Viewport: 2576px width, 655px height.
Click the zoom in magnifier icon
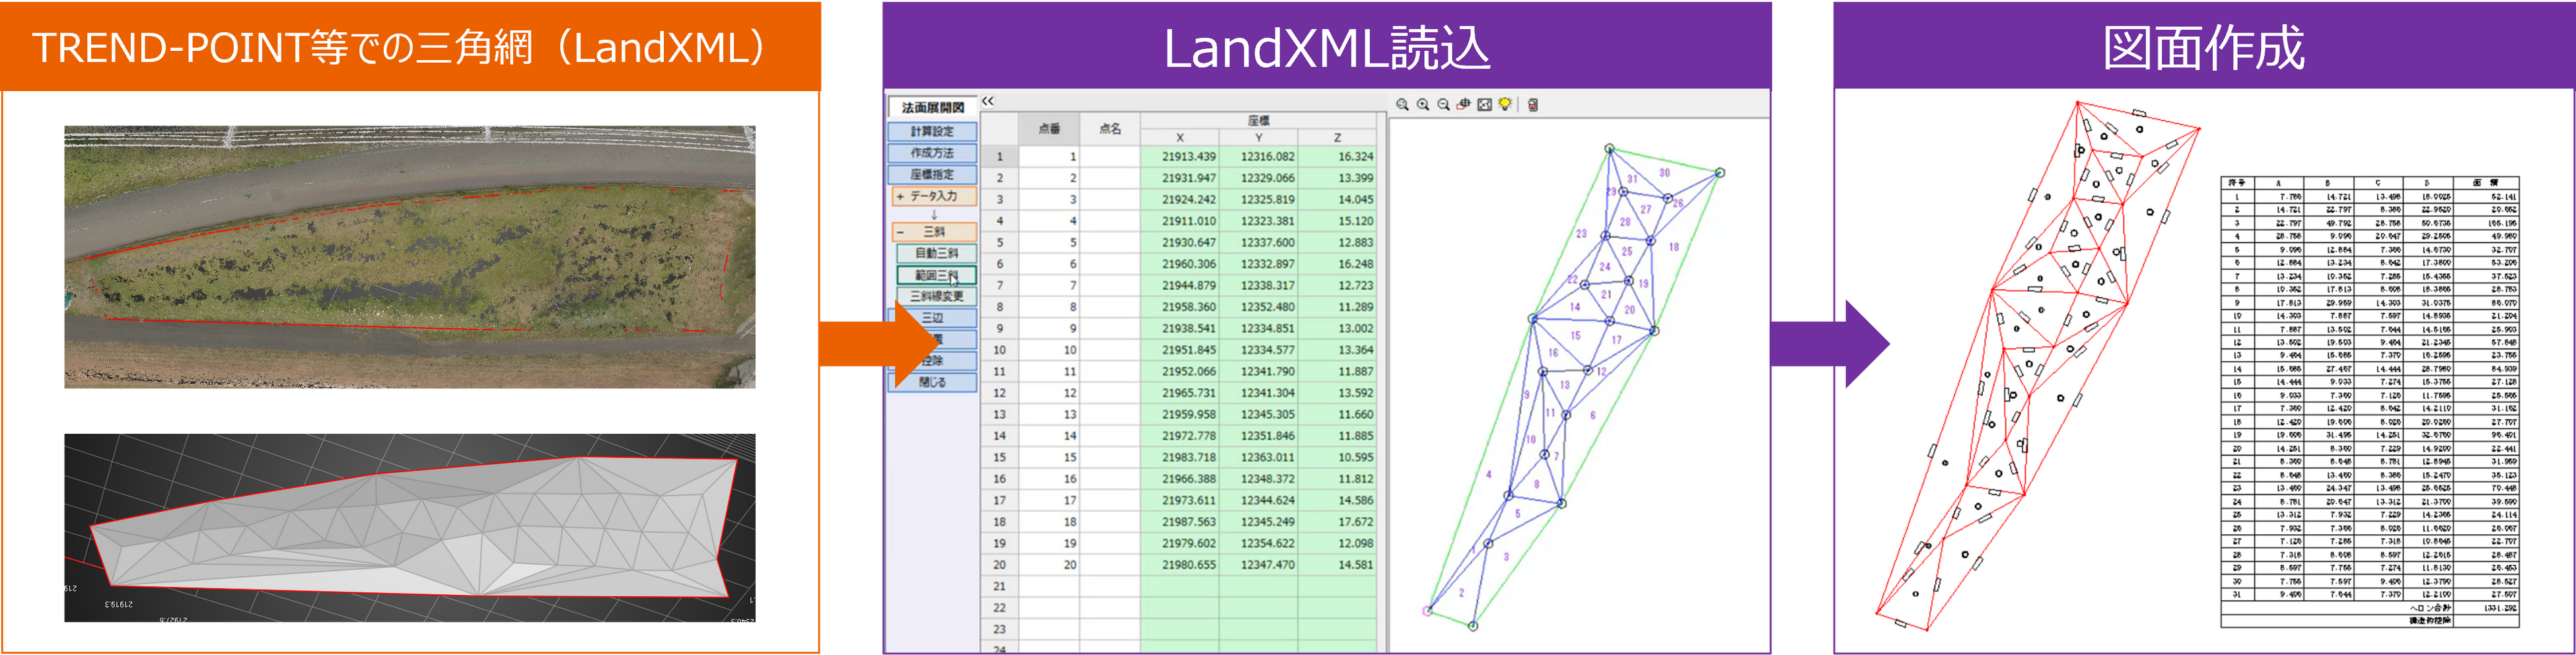pos(1423,105)
